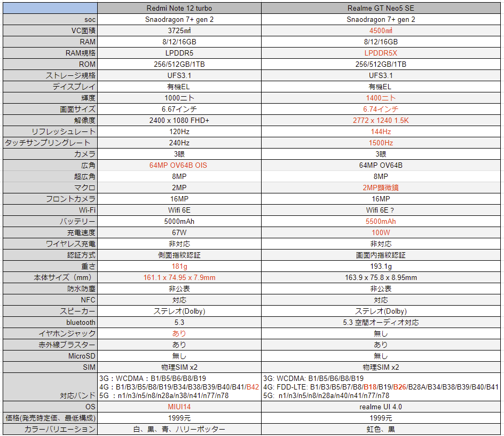Viewport: 504px width, 436px height.
Task: Select the '虹色、黒' color cell
Action: point(381,429)
